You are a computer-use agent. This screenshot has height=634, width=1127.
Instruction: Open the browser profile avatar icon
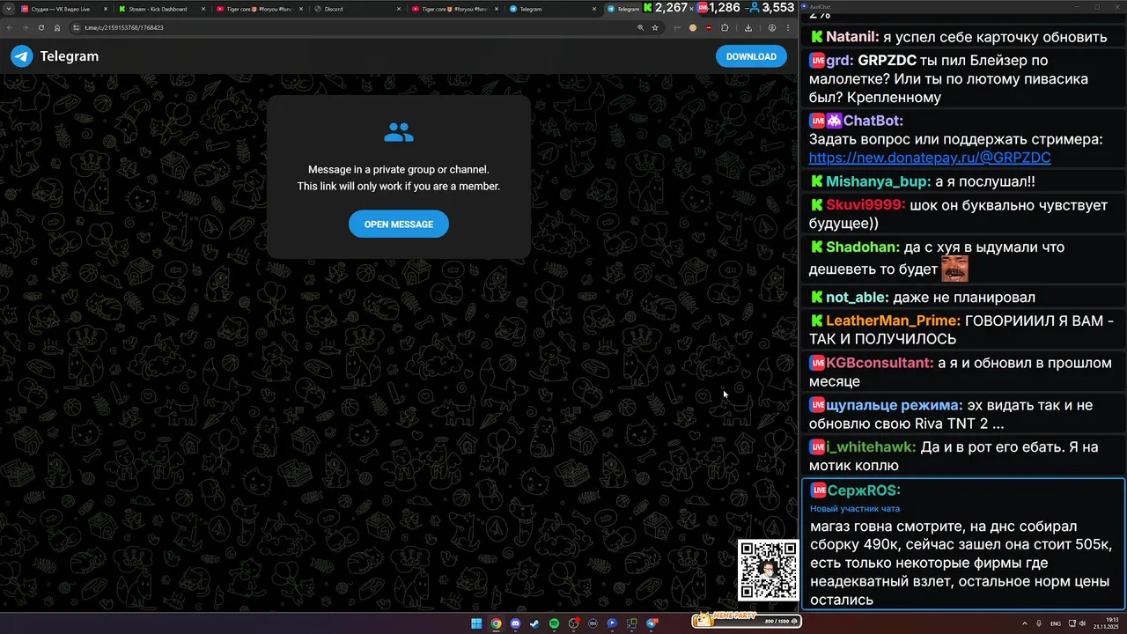tap(771, 27)
